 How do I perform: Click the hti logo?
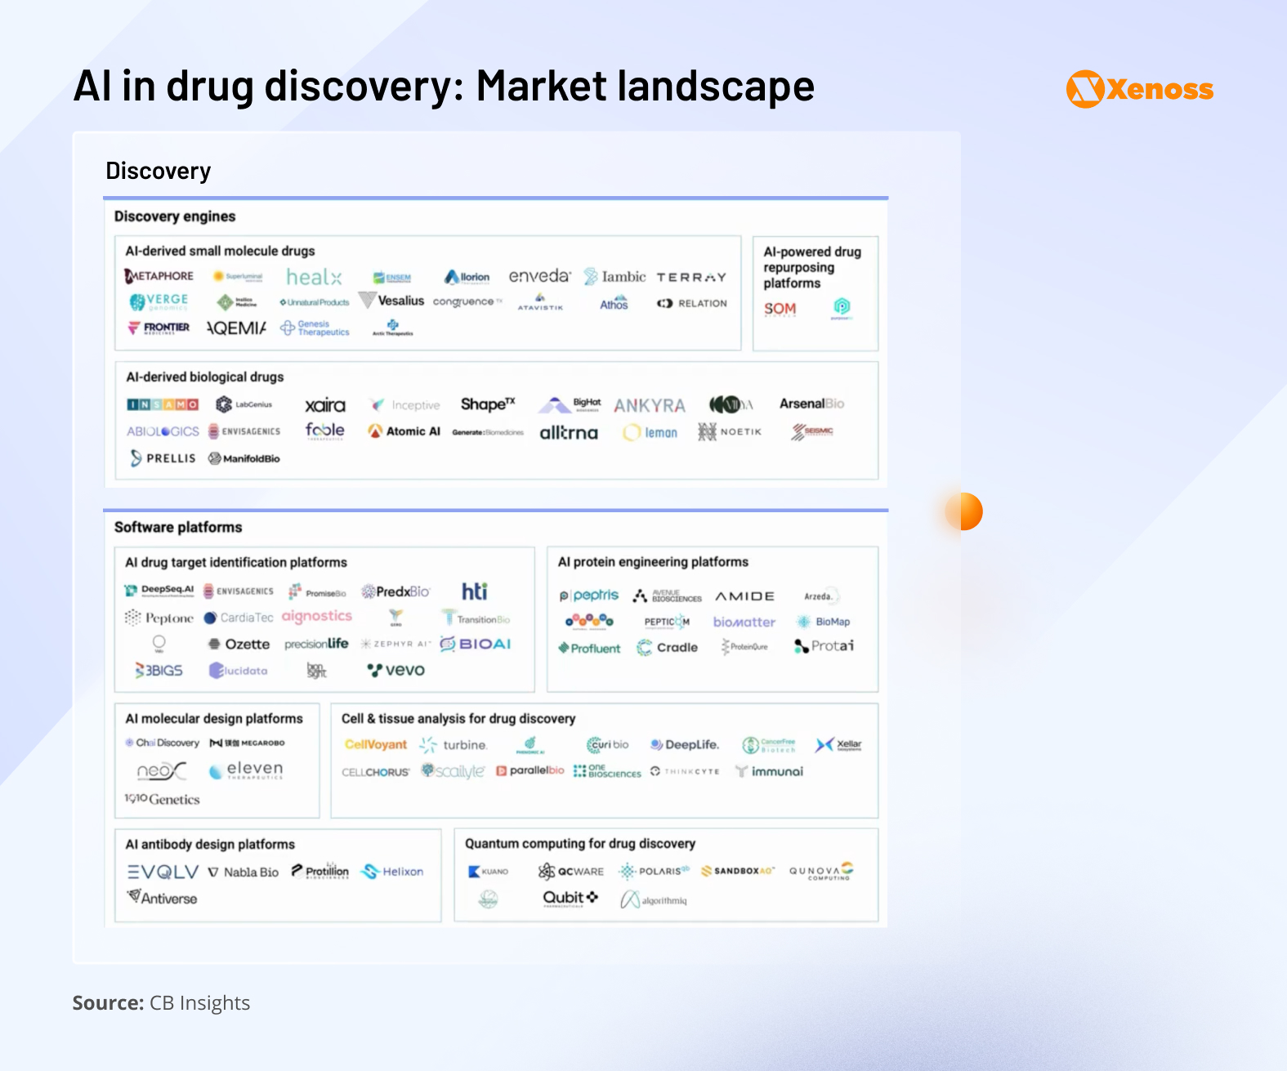point(475,591)
